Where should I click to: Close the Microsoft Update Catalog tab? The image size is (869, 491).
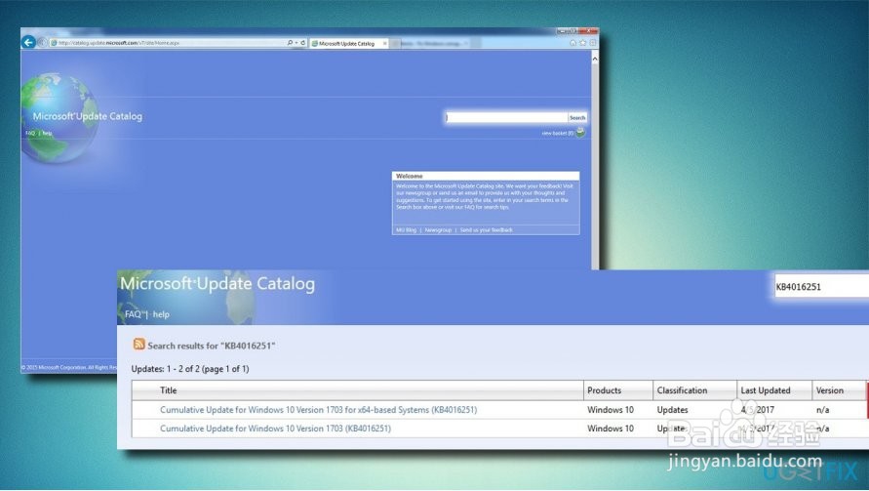click(x=385, y=43)
